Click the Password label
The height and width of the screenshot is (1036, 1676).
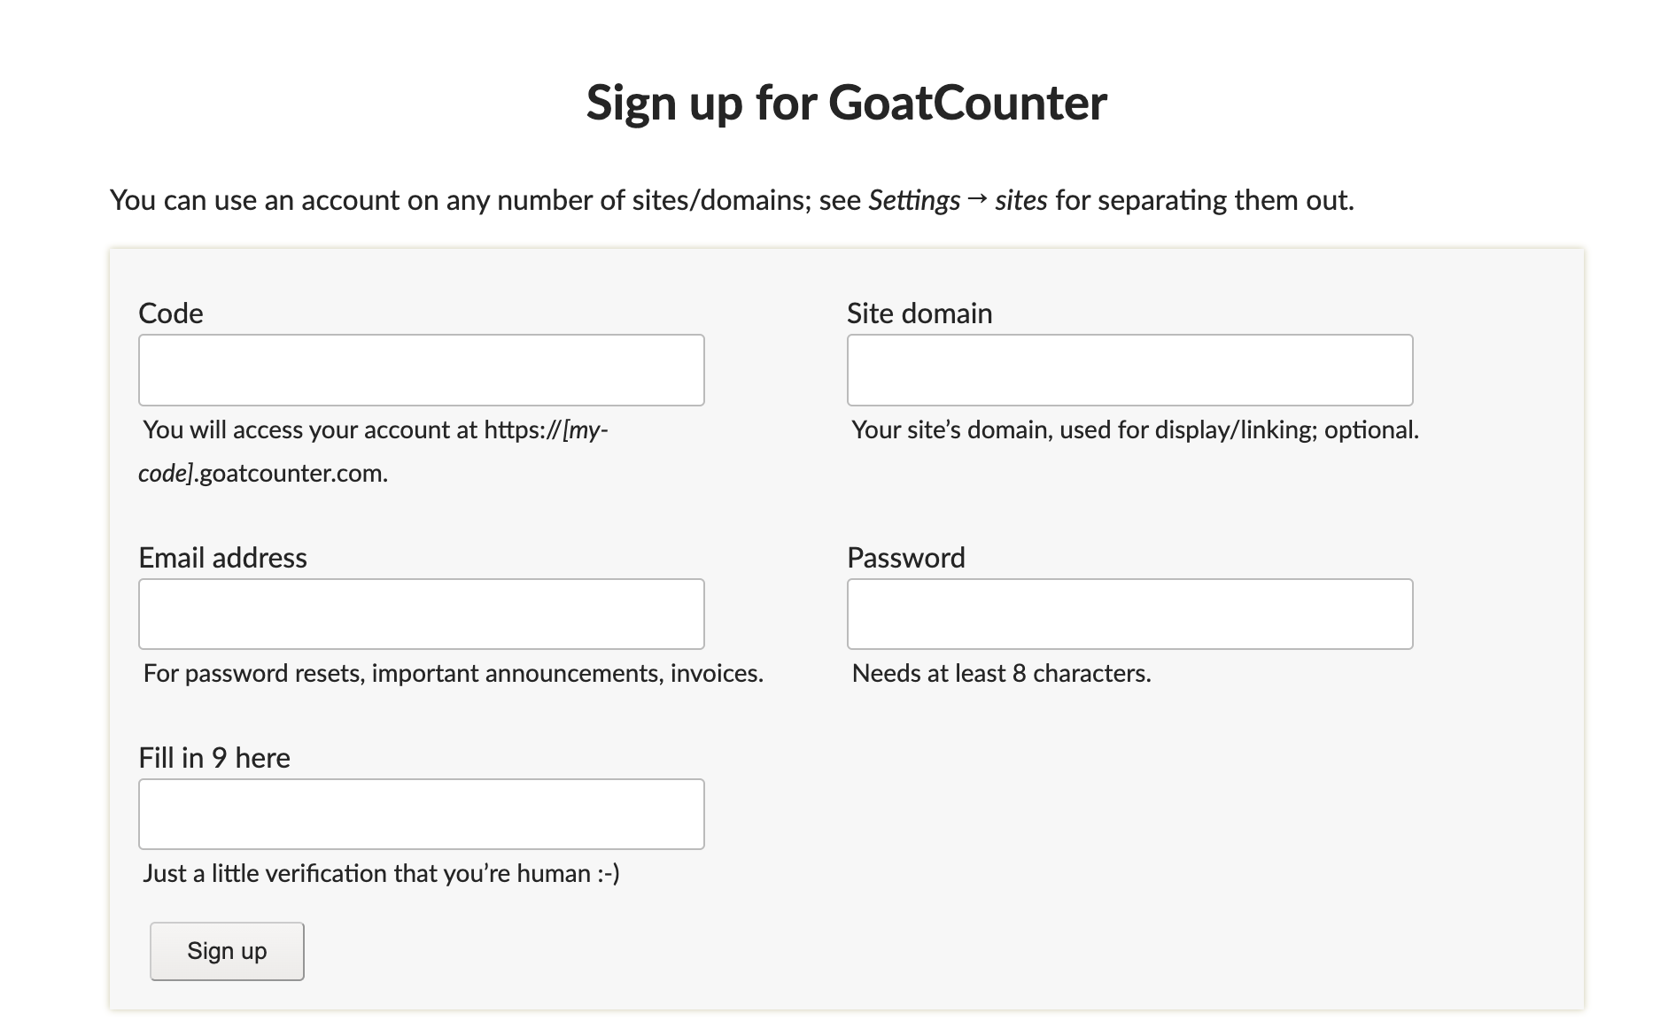905,558
